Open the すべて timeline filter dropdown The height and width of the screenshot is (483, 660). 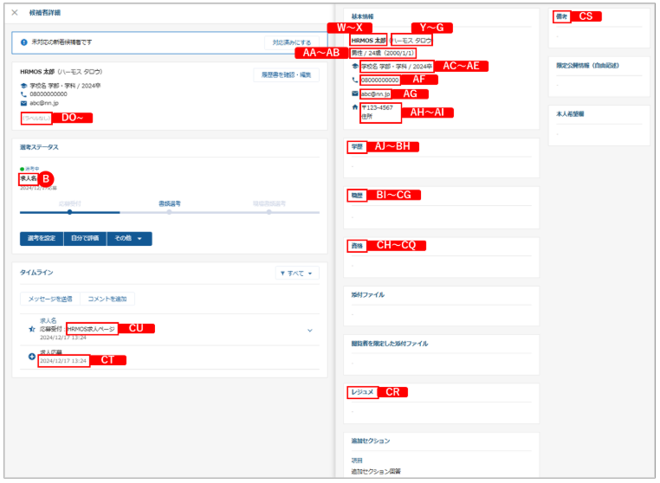296,274
